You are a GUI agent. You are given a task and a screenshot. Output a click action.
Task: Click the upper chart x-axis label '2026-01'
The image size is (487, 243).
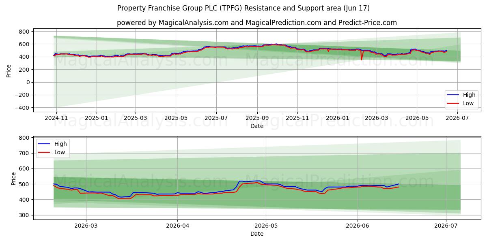pyautogui.click(x=338, y=118)
